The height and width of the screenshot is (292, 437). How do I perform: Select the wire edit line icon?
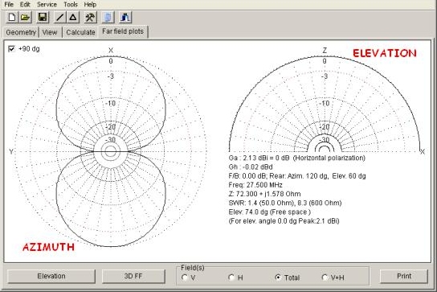coord(59,18)
